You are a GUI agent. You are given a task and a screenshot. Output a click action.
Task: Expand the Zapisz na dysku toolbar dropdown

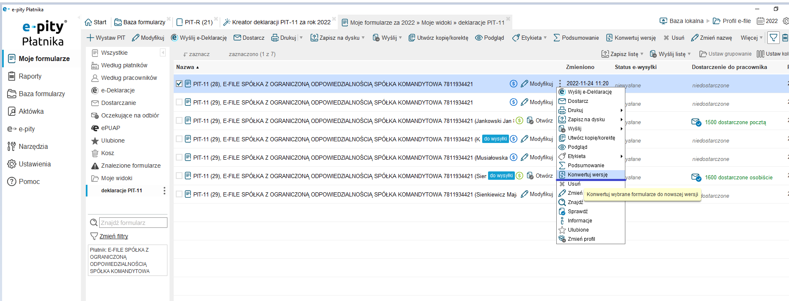(x=363, y=38)
